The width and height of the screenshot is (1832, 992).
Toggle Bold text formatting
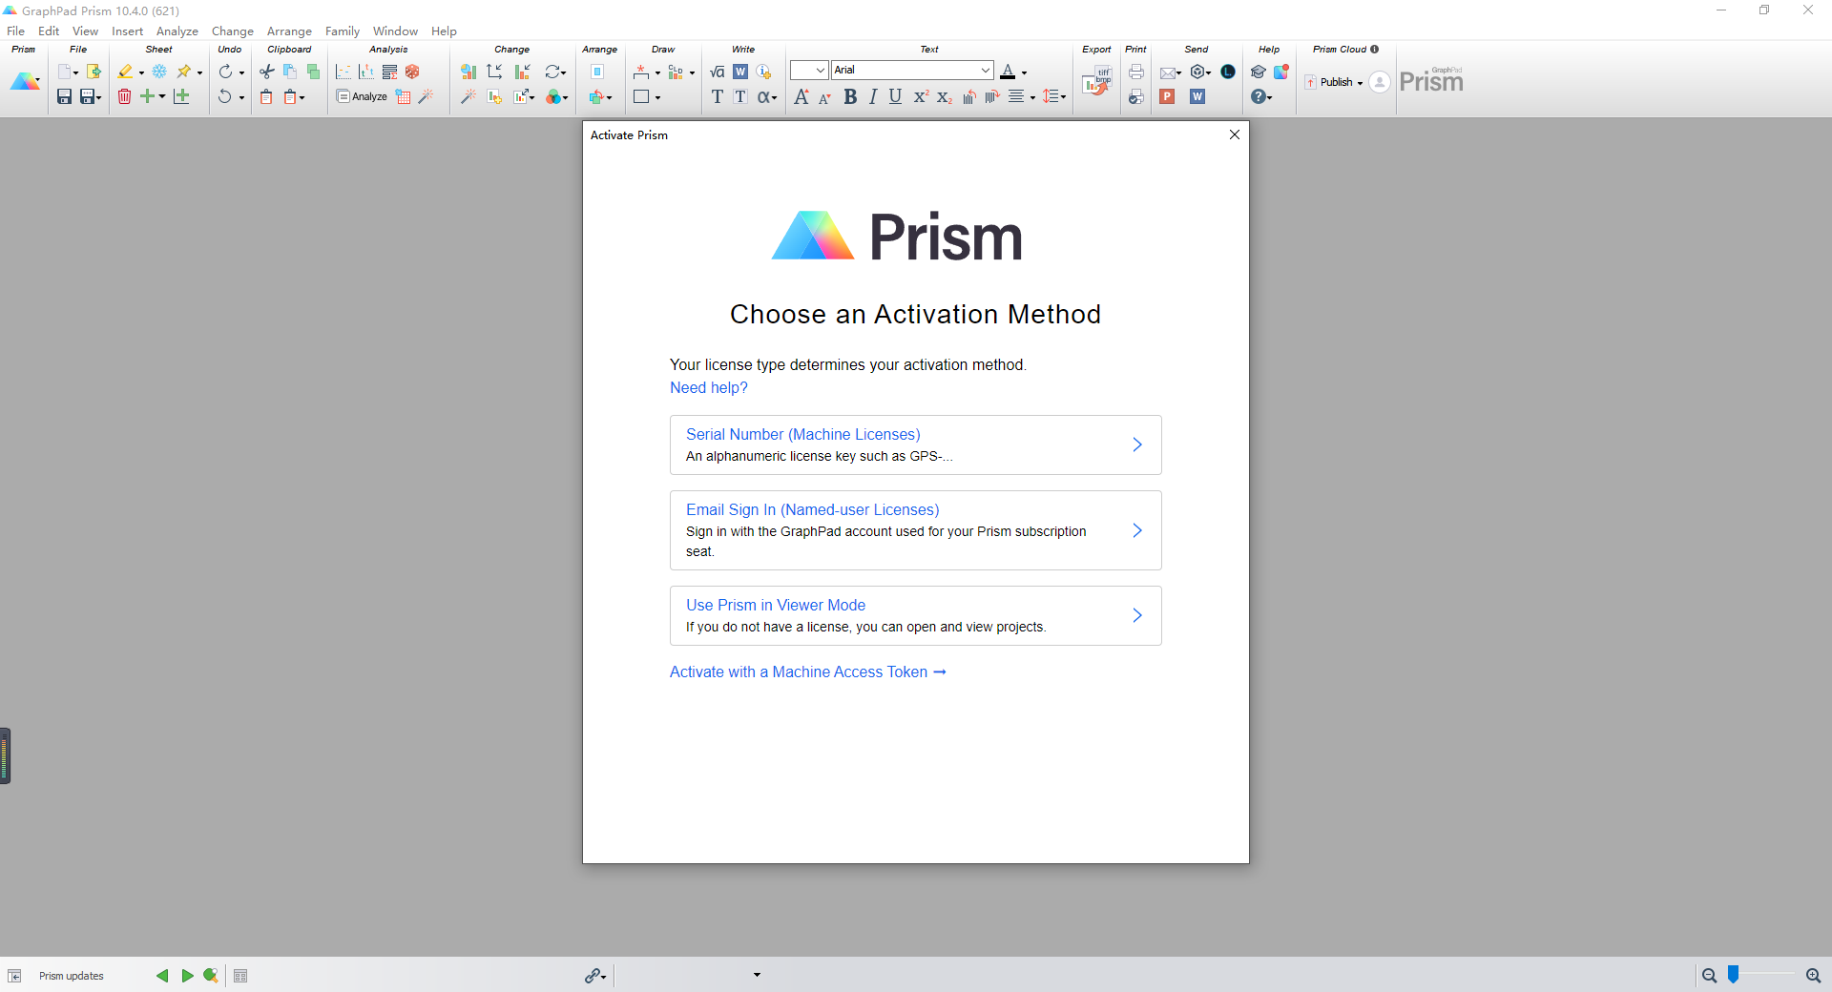(849, 96)
